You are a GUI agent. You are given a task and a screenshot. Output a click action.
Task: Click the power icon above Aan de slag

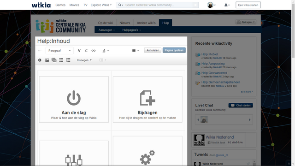coord(74,98)
